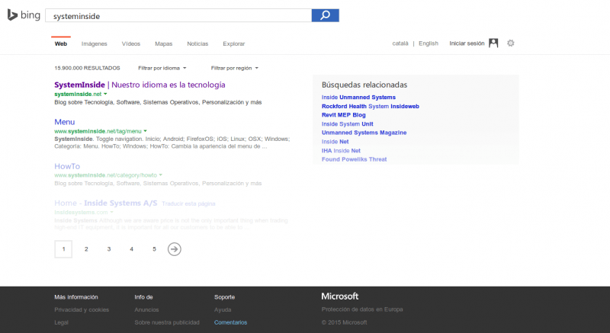Switch language to català
610x333 pixels.
pos(400,43)
